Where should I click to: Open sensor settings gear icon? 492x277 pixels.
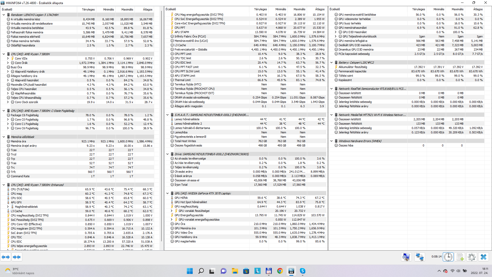point(471,257)
